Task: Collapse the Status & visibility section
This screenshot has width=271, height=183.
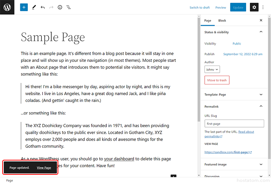Action: [261, 32]
